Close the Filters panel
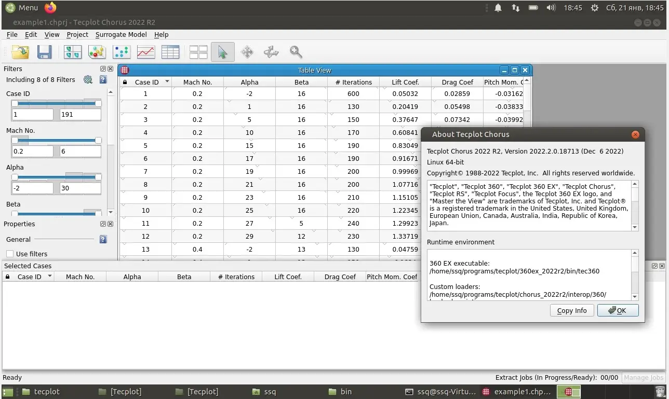 tap(110, 68)
